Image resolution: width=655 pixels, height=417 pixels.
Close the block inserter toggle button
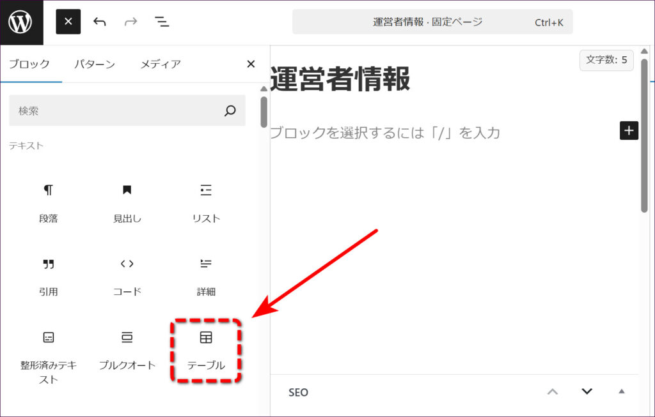point(68,22)
